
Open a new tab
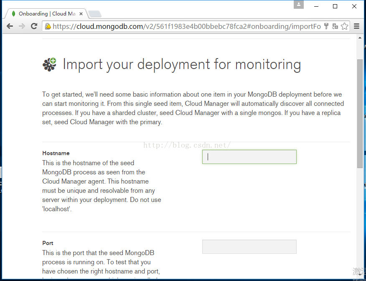click(95, 14)
